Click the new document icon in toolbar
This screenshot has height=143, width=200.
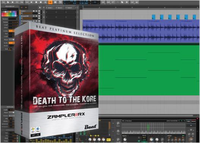8,2
